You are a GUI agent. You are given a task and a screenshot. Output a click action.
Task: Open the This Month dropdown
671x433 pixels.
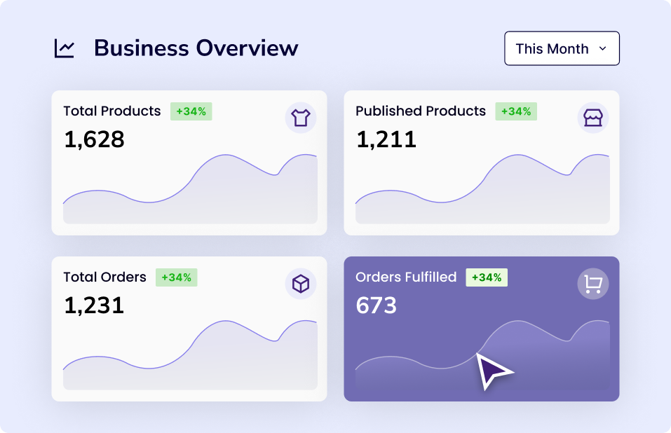561,48
